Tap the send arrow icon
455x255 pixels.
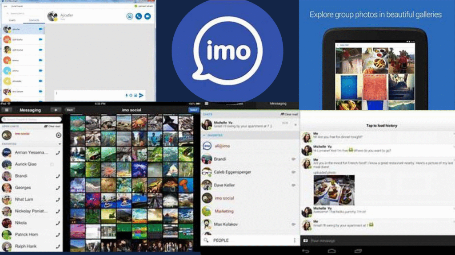[x=141, y=95]
